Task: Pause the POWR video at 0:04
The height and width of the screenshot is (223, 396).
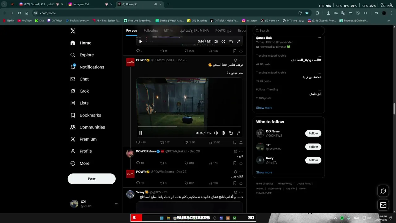Action: pos(141,133)
